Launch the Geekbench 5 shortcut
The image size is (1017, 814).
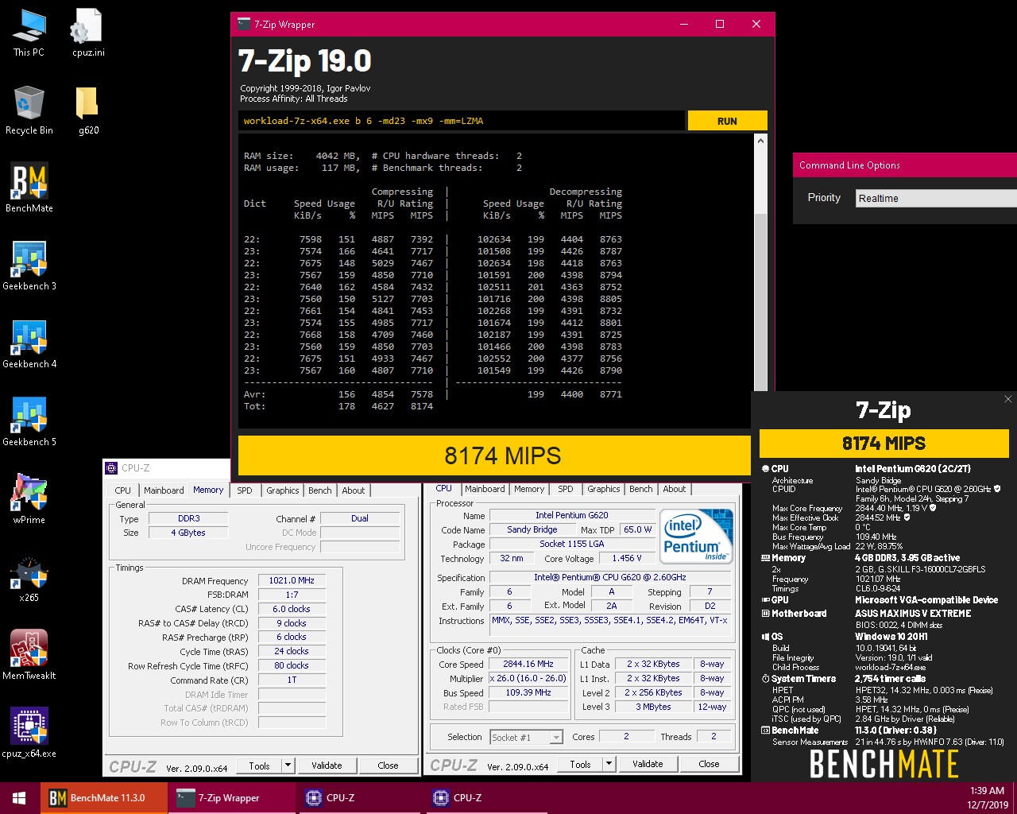(29, 421)
